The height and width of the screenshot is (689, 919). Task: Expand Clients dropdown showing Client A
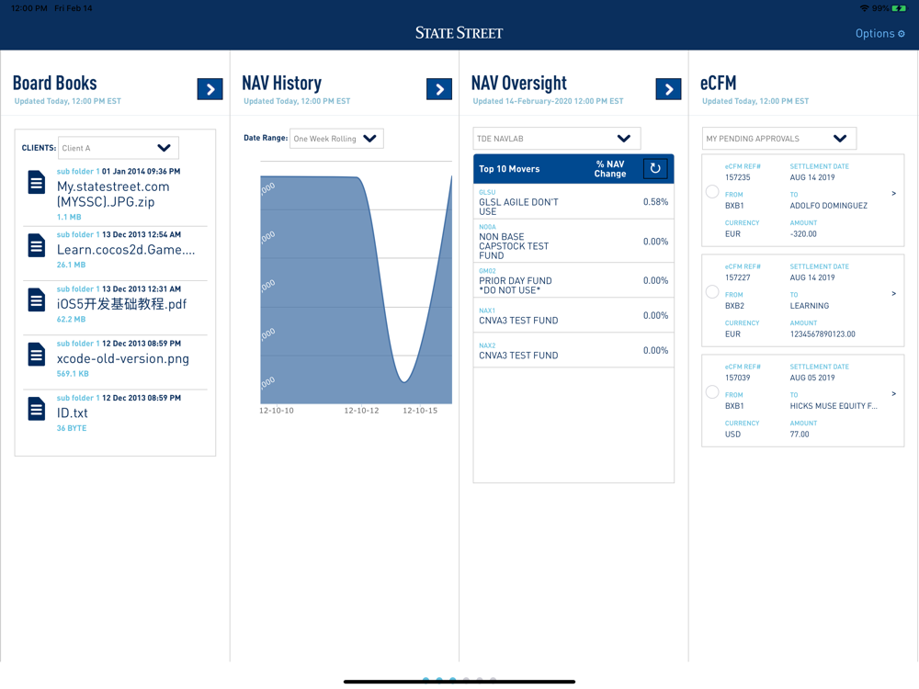tap(119, 148)
